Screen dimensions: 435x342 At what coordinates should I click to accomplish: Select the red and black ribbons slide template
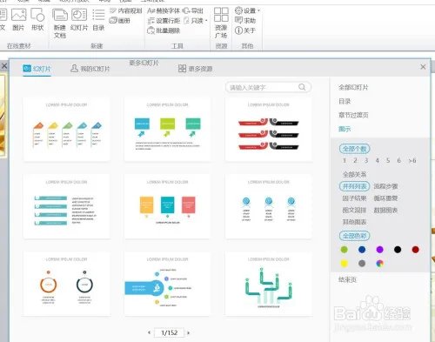coord(269,129)
